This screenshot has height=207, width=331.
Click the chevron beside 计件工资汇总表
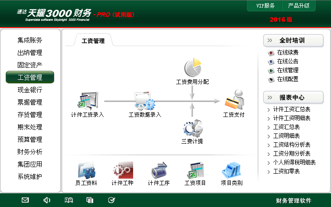click(268, 109)
